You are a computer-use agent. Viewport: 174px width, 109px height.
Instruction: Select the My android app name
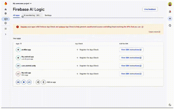pos(27,57)
